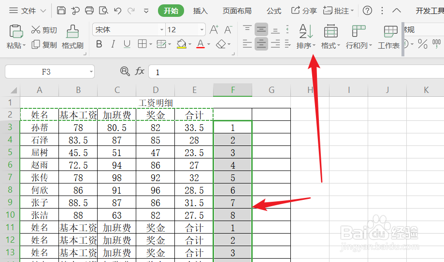Collapse the ribbon with up chevron

tap(397, 11)
